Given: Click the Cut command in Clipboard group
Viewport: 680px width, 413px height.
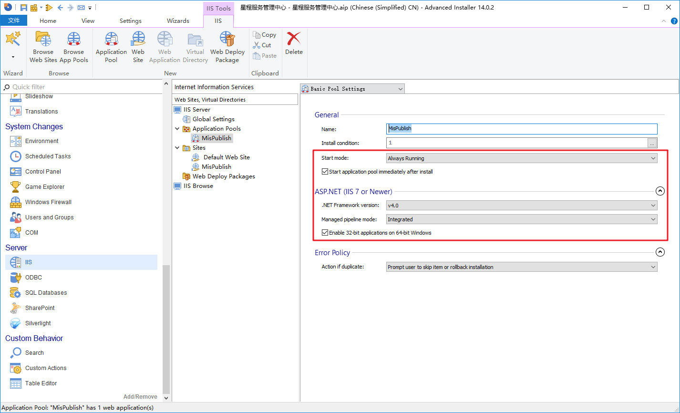Looking at the screenshot, I should pyautogui.click(x=262, y=45).
